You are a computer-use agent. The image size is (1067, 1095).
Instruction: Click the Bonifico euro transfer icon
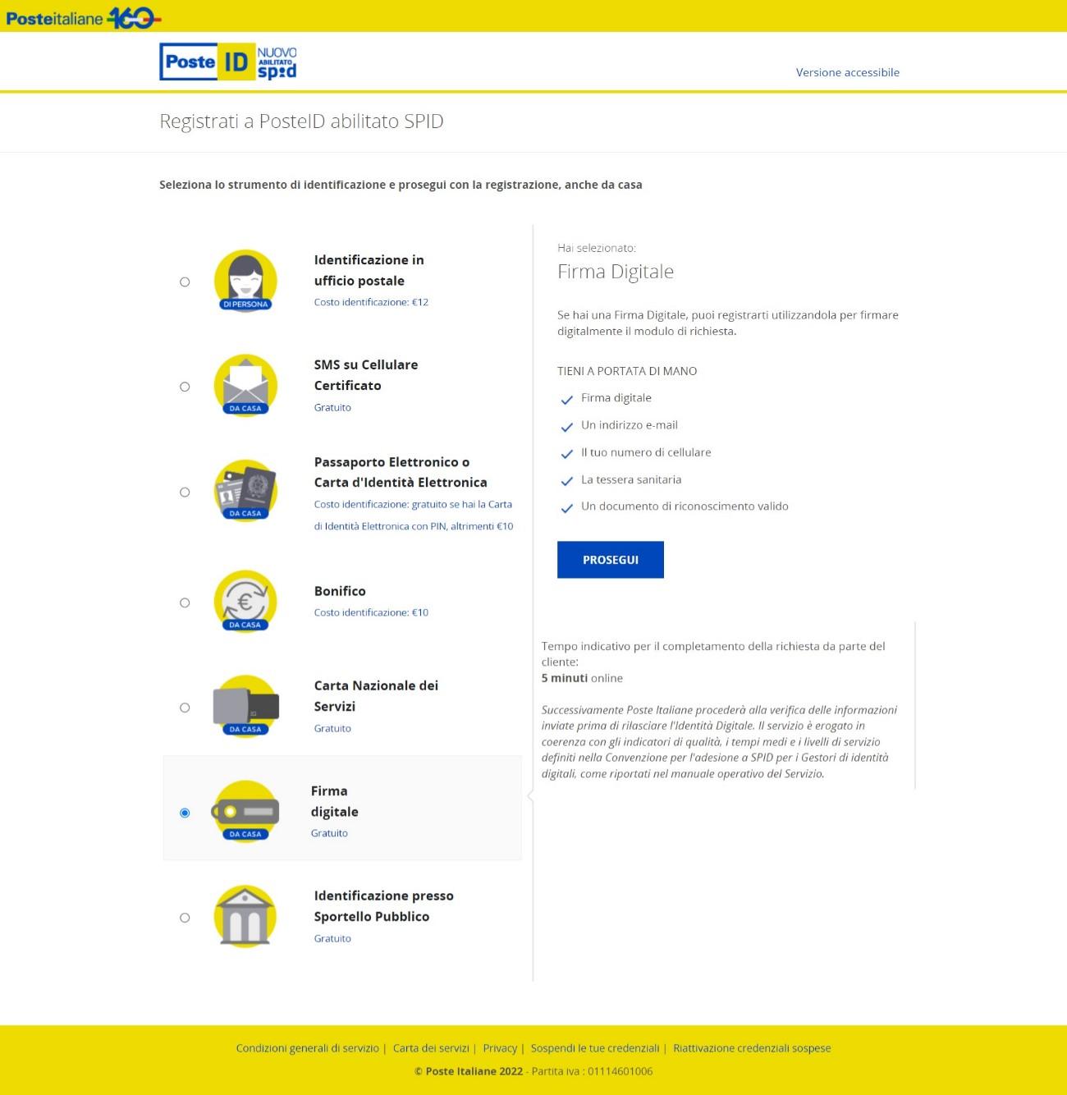245,602
